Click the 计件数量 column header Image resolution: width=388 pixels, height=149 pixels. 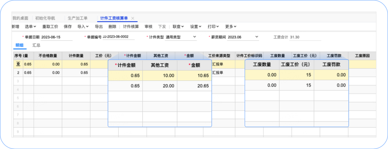76,56
